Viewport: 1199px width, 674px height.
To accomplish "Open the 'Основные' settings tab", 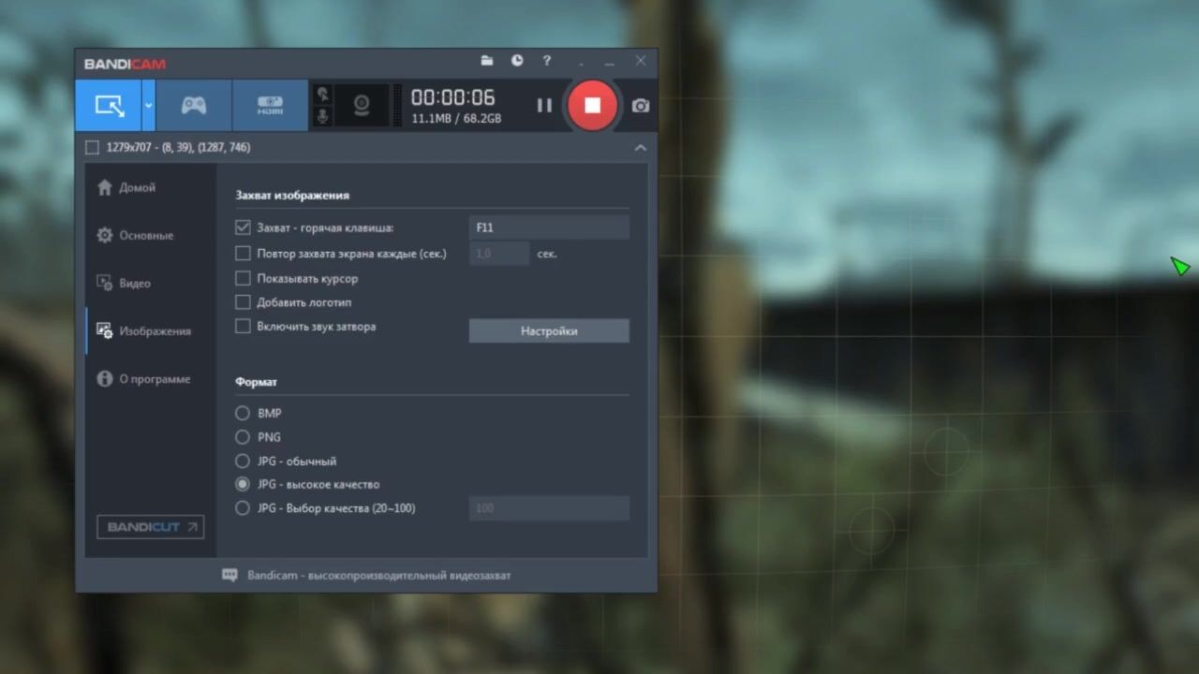I will (145, 235).
